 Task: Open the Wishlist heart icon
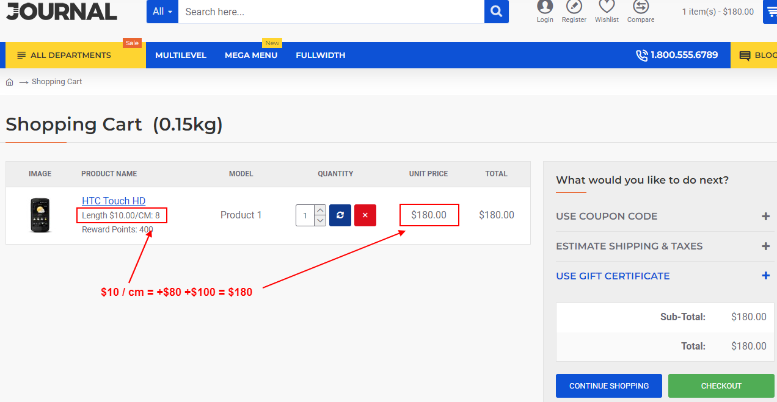[607, 7]
